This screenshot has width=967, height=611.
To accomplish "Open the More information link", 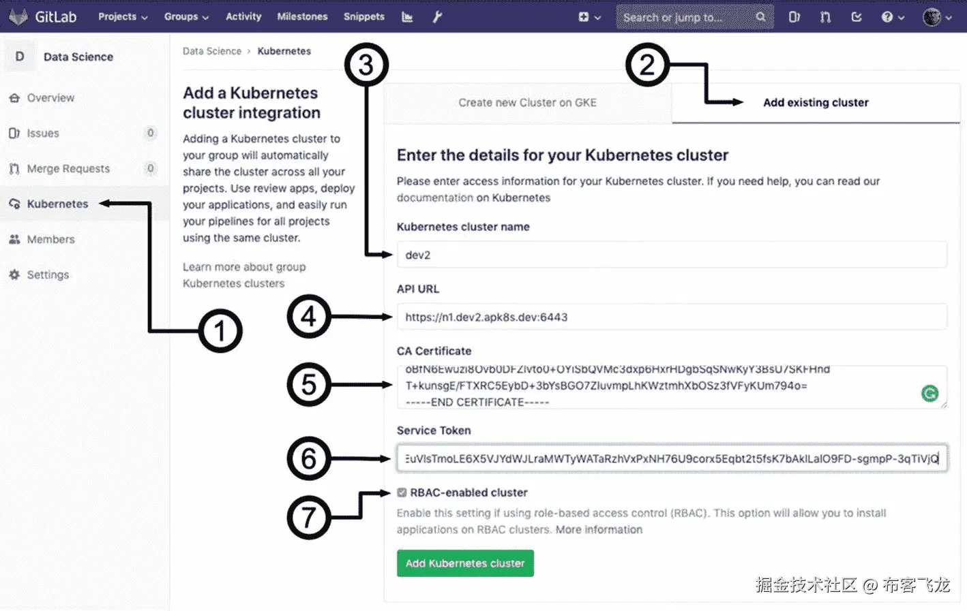I will tap(599, 529).
